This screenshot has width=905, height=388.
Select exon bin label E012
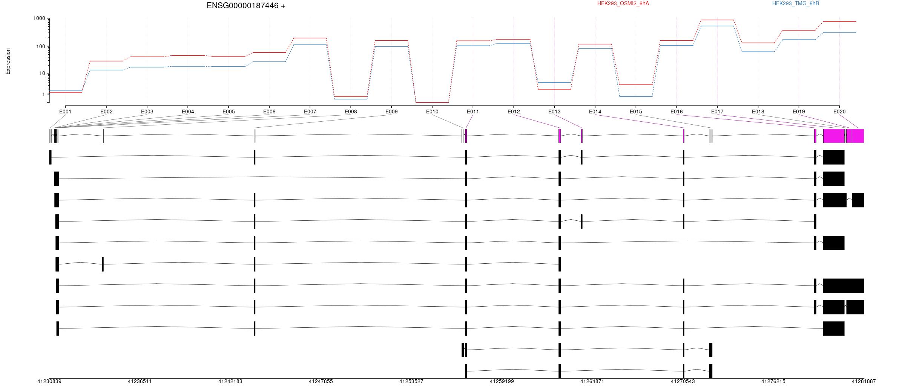[514, 112]
